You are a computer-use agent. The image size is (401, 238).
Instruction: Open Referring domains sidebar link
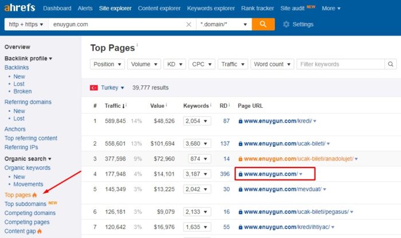28,102
